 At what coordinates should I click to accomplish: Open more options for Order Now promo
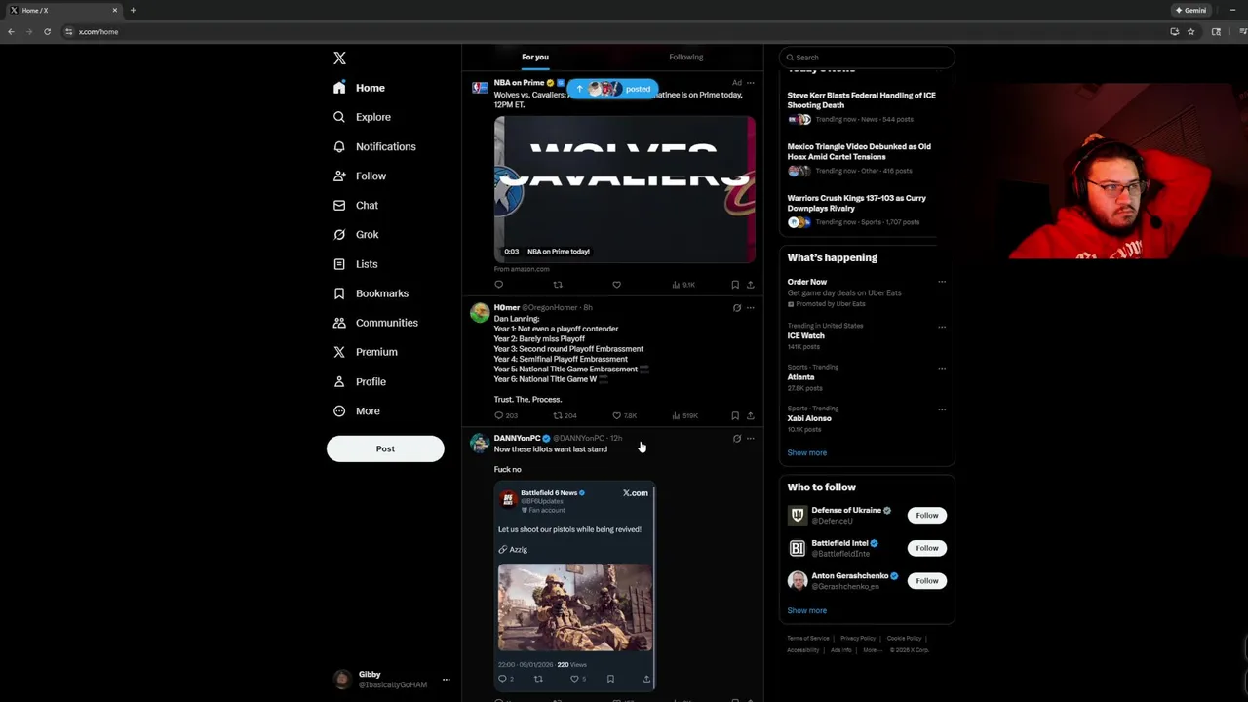pos(942,282)
